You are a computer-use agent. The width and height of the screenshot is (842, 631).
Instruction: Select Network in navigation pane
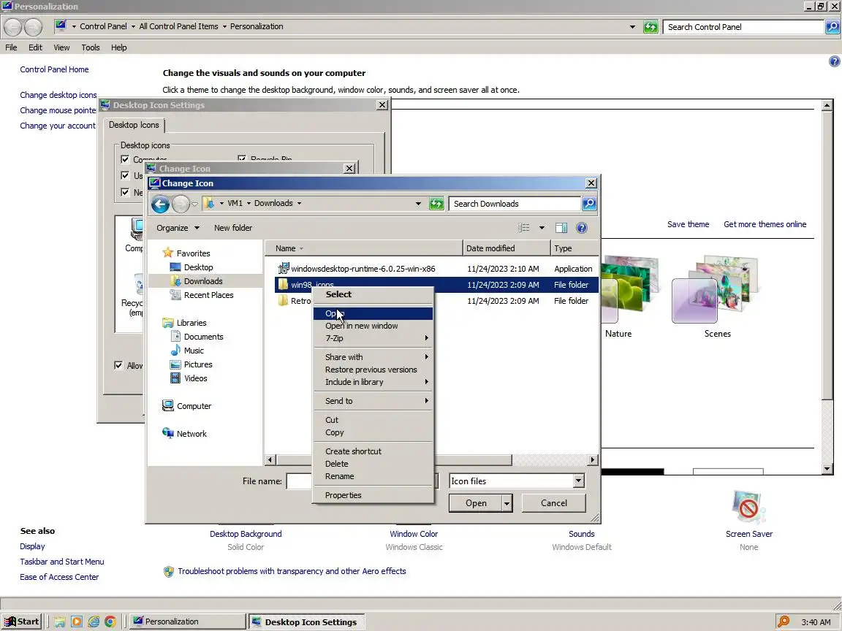(191, 434)
